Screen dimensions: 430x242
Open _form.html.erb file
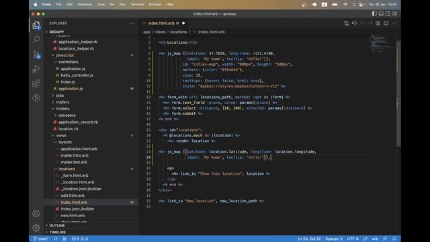pyautogui.click(x=75, y=175)
